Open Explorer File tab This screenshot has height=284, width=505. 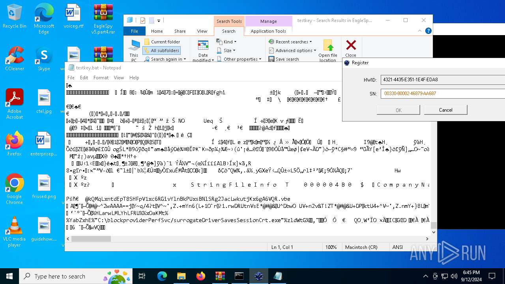[135, 31]
